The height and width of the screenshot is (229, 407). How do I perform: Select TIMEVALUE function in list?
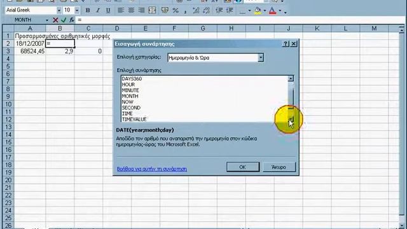pos(134,119)
